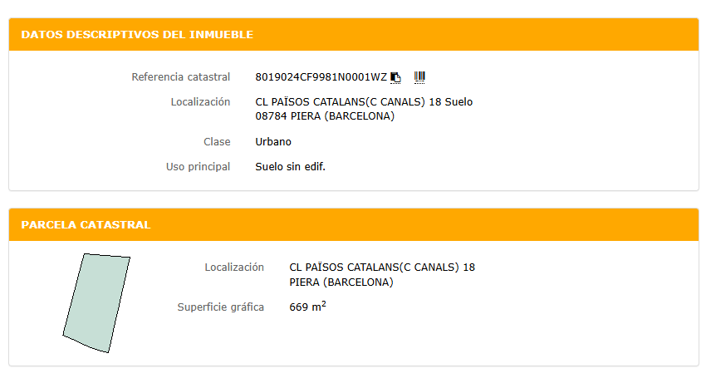This screenshot has height=378, width=711.
Task: Click the property address ending in '18 Suelo'
Action: click(364, 102)
